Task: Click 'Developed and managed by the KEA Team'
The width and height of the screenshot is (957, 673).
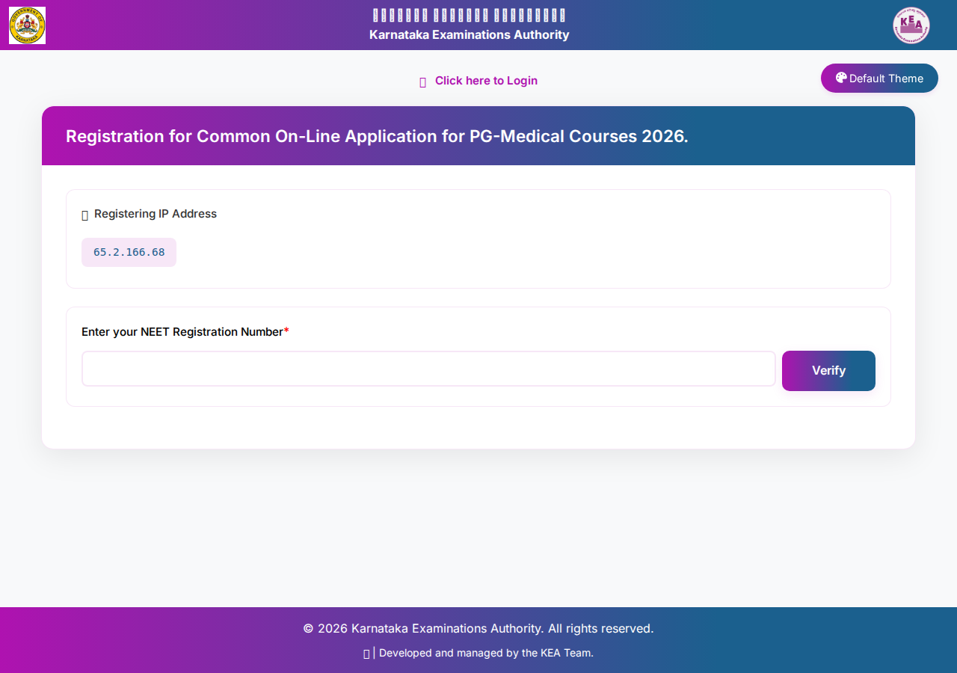Action: (486, 653)
